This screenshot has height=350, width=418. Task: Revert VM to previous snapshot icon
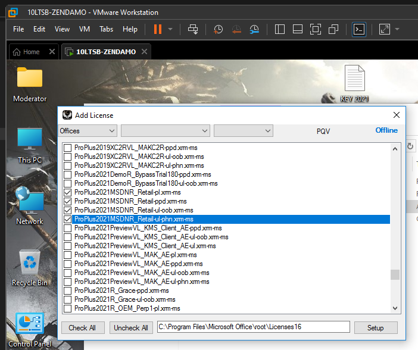[236, 29]
